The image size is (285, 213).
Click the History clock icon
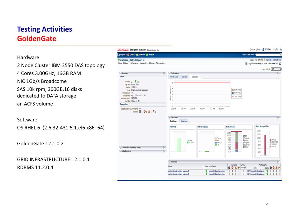click(x=147, y=55)
